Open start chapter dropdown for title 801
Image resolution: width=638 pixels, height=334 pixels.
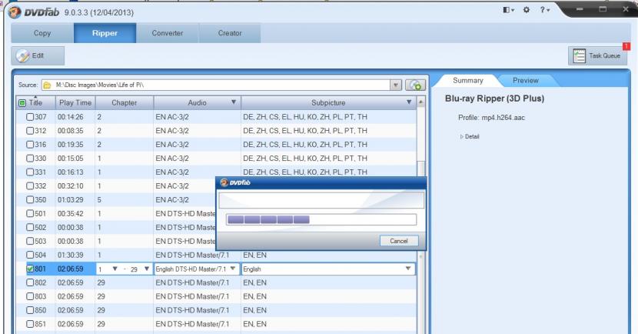115,269
